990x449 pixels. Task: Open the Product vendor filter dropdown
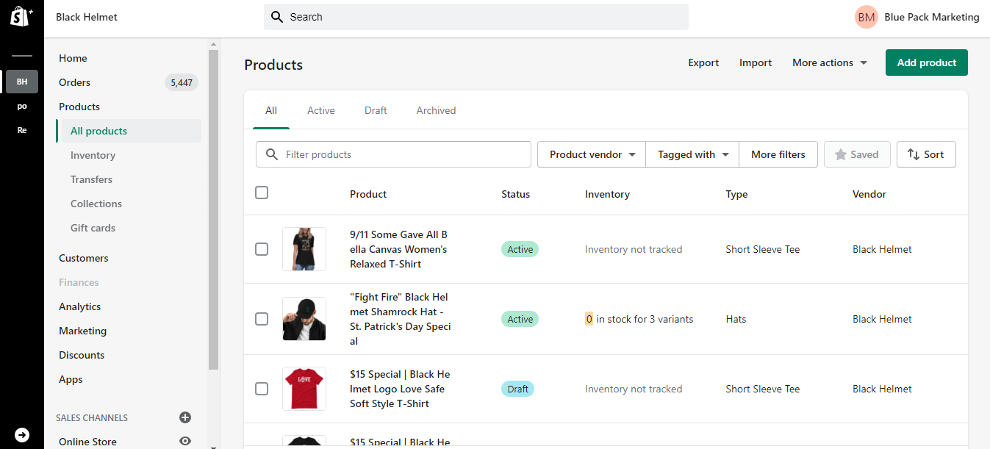point(592,154)
